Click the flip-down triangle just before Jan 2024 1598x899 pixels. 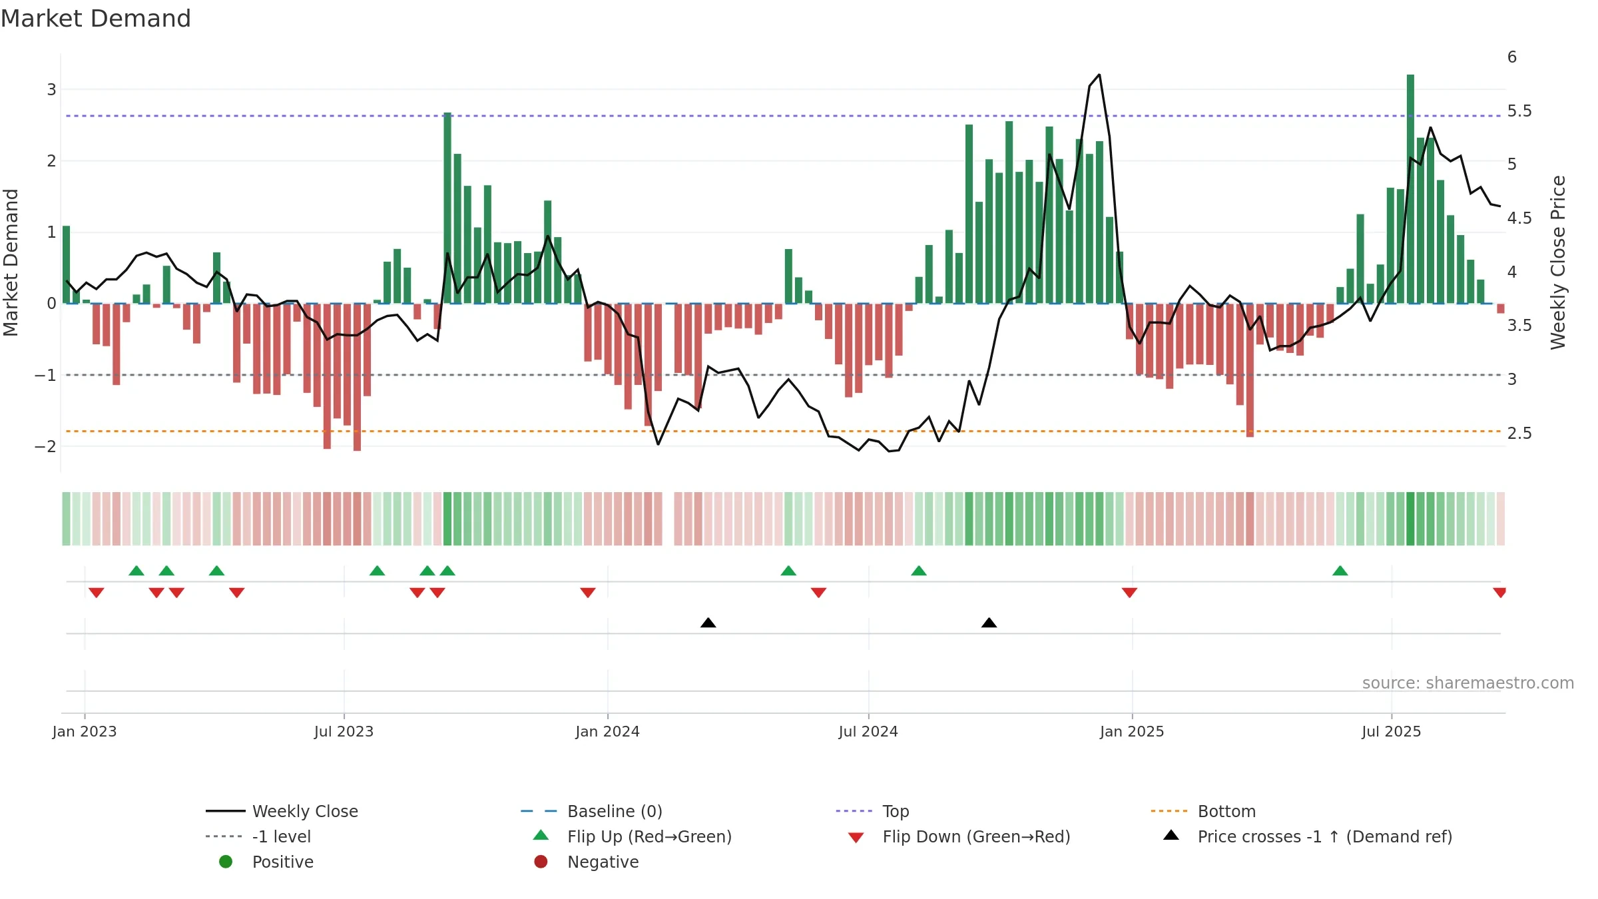point(588,593)
